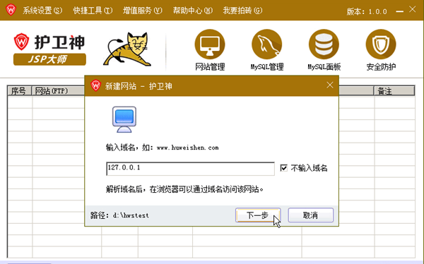Click the 版本: 1.0.0 text
Screen dimensions: 424x264
[367, 11]
